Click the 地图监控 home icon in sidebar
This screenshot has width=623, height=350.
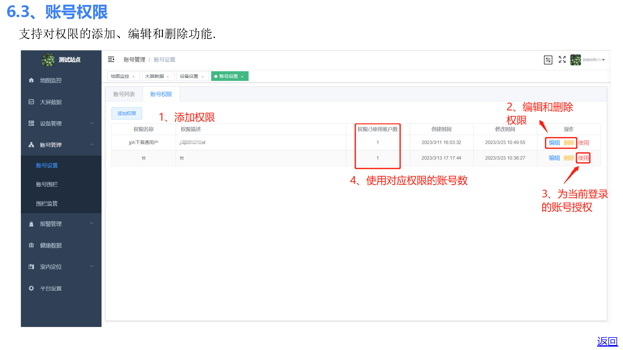31,80
